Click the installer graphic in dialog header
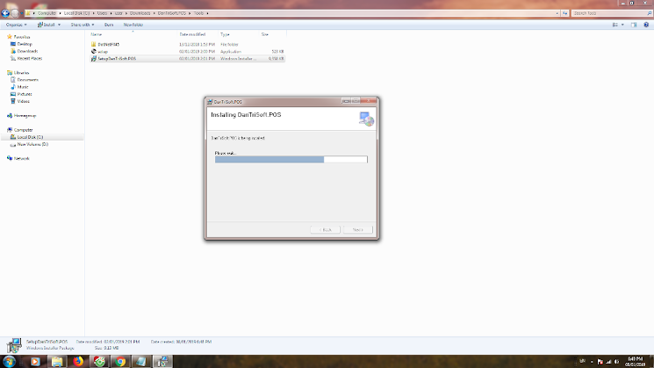Viewport: 654px width, 368px height. [366, 119]
